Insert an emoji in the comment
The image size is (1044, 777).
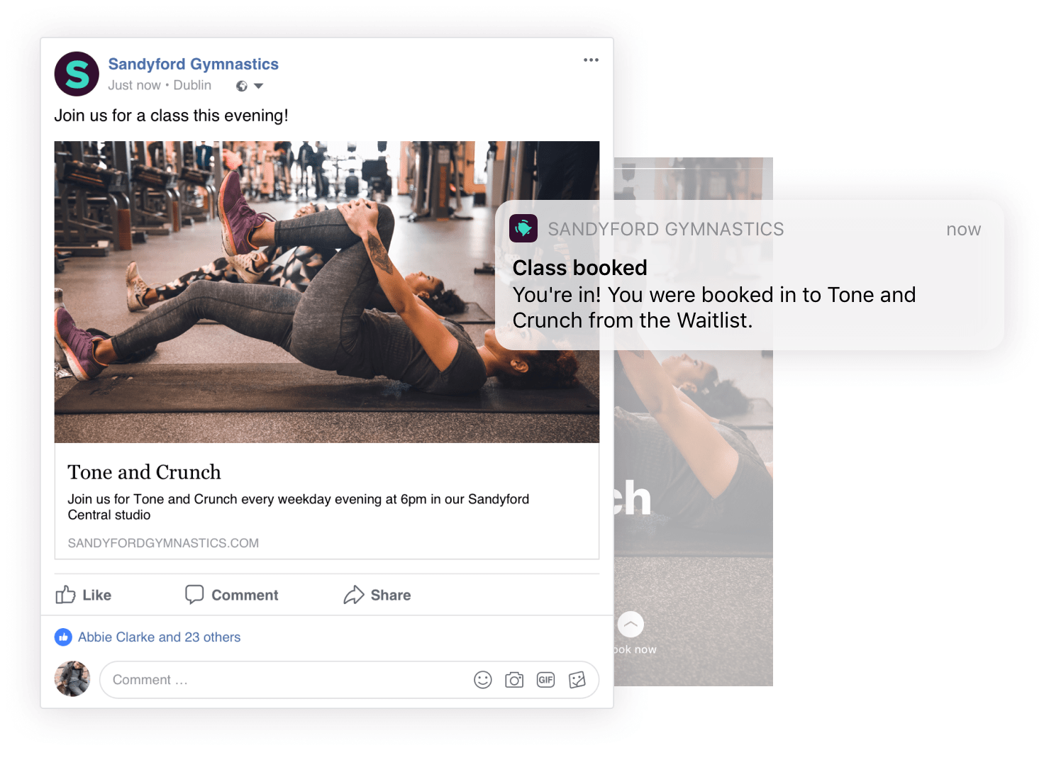click(x=483, y=680)
